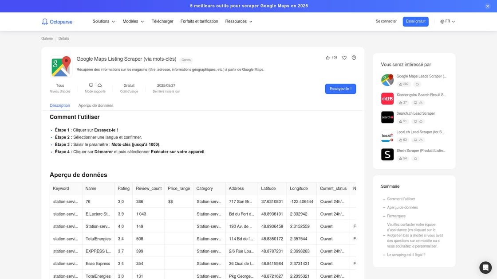
Task: Click the question mark help icon
Action: (x=354, y=58)
